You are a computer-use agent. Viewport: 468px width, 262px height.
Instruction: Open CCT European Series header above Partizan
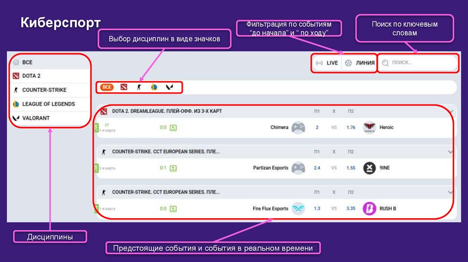coord(166,152)
